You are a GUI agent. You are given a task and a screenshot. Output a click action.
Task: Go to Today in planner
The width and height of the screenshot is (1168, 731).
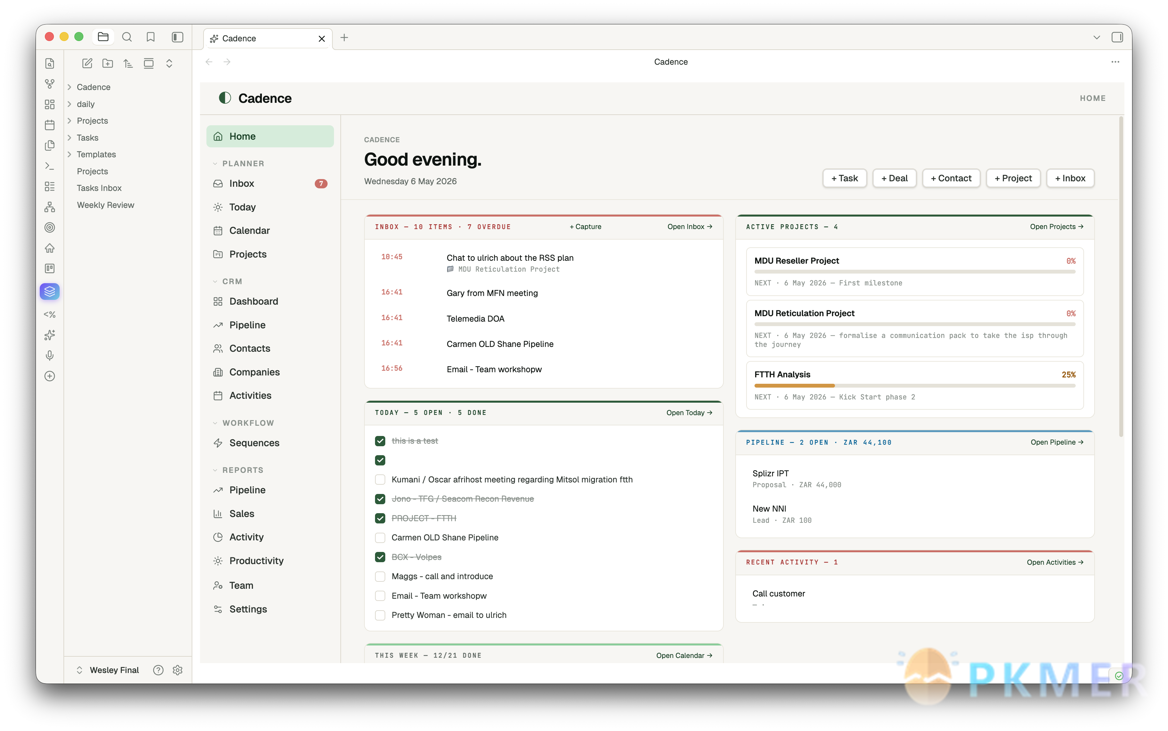coord(270,207)
